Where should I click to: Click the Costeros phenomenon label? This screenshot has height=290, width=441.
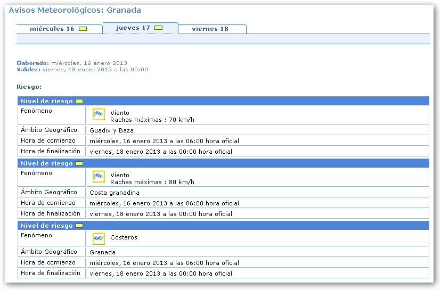coord(124,237)
